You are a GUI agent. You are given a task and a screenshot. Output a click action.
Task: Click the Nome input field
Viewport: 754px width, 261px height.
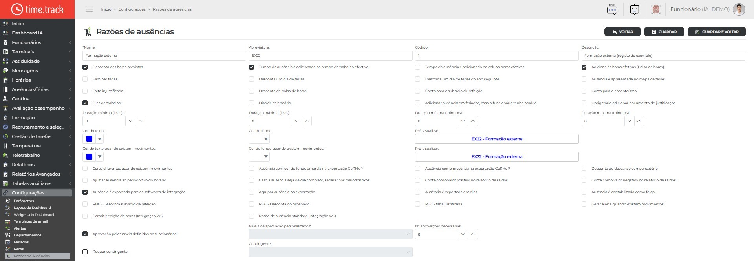click(164, 56)
